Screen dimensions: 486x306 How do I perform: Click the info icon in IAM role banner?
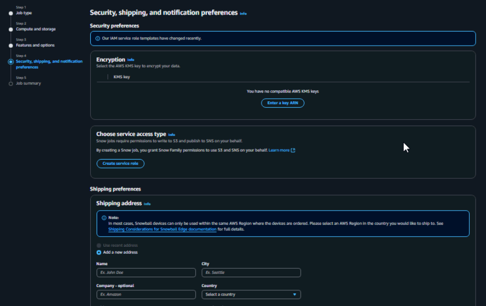coord(98,38)
